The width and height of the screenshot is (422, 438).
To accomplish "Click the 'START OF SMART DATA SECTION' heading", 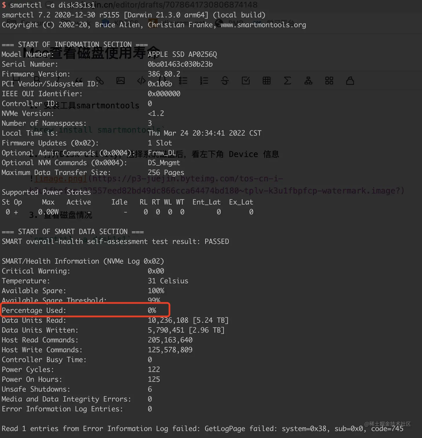I will [x=73, y=231].
